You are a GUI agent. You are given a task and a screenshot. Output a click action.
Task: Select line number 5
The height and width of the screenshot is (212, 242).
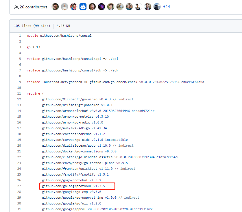coord(20,59)
